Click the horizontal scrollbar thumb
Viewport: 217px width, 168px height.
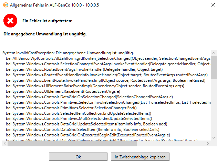coord(72,143)
